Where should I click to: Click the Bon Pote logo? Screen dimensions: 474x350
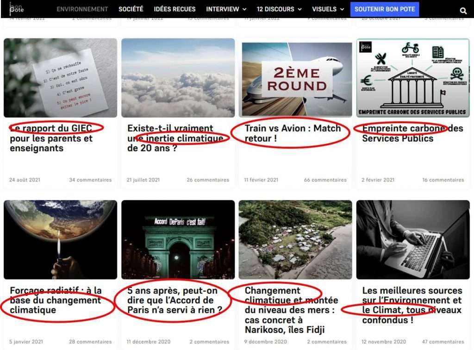click(16, 8)
